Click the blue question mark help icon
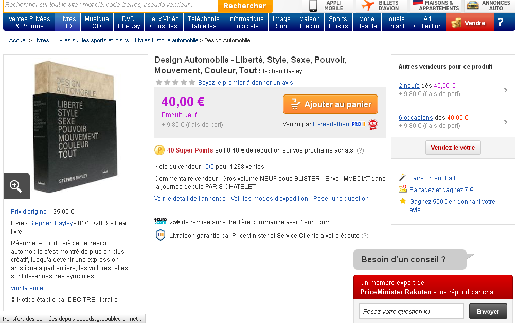This screenshot has height=323, width=518. pyautogui.click(x=499, y=23)
